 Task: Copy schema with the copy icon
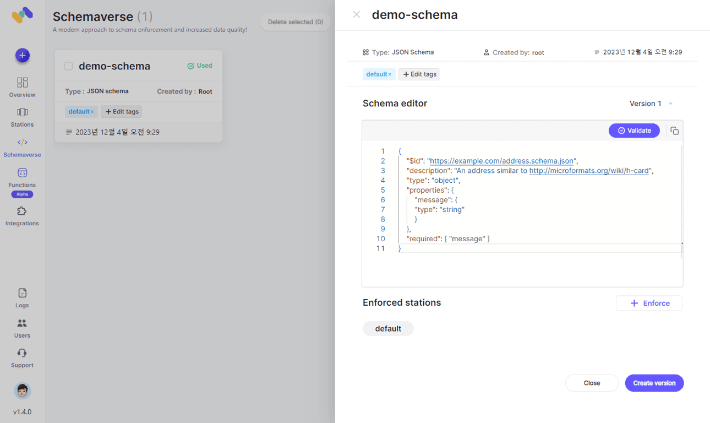[674, 131]
